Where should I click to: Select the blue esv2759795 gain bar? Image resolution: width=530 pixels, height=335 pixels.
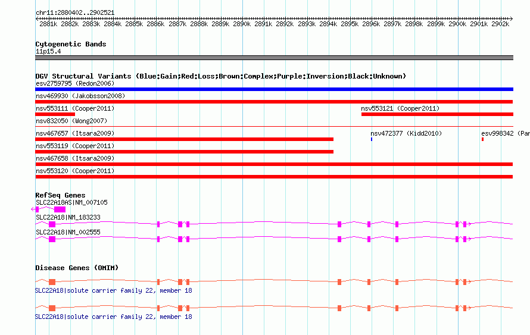tap(274, 89)
